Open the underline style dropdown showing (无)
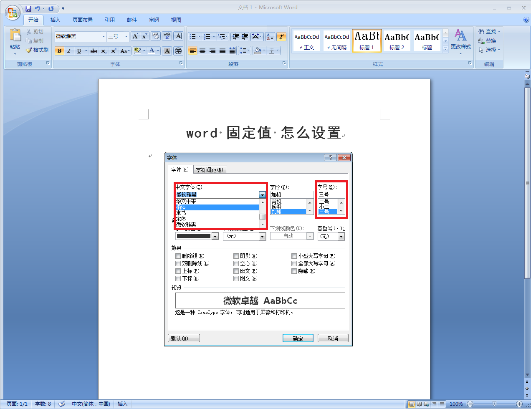The image size is (531, 409). click(x=262, y=237)
